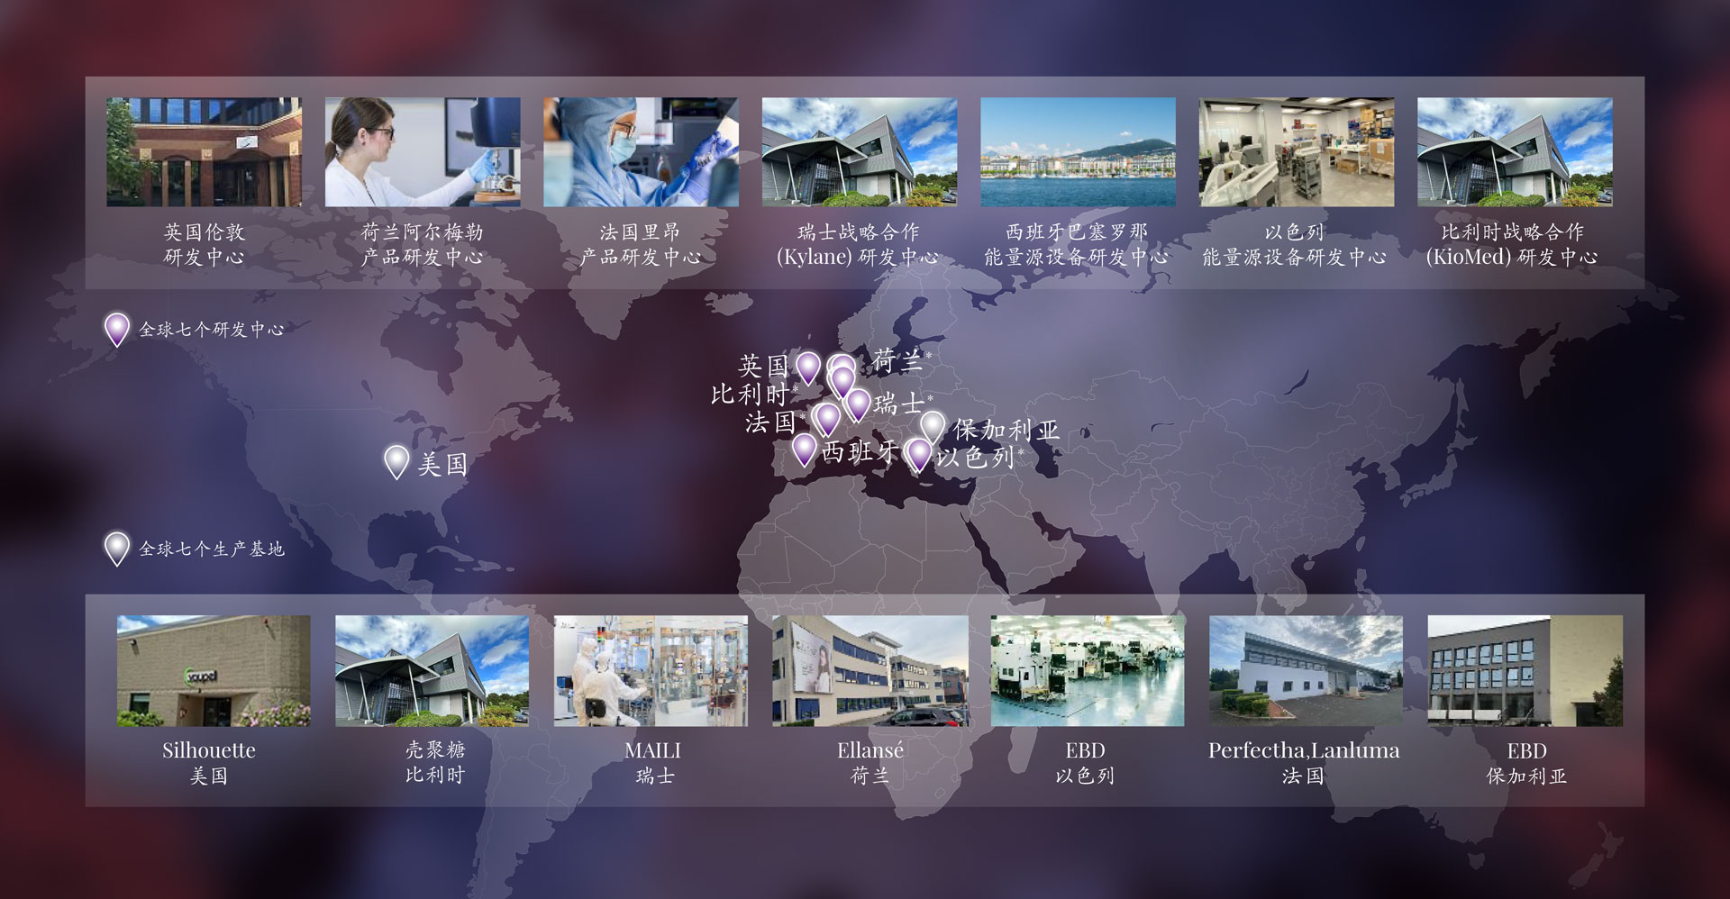1730x899 pixels.
Task: Click the purple pin left of 瑞士
Action: tap(858, 404)
